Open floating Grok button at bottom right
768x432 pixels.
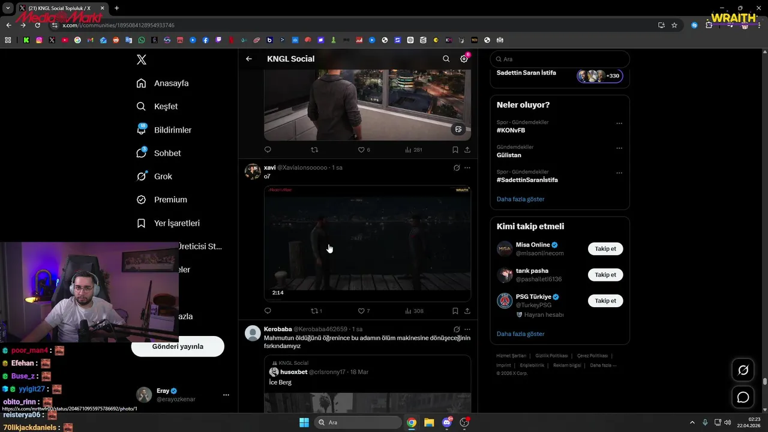tap(743, 370)
